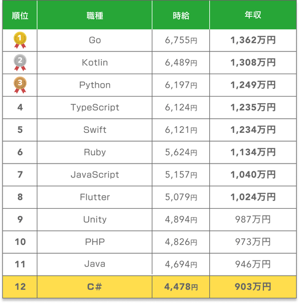Click the highlighted C# cell
Image resolution: width=299 pixels, height=303 pixels.
(x=95, y=287)
